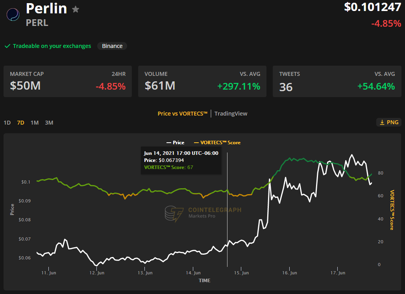Click the Binance exchange badge
The image size is (405, 294).
point(112,46)
